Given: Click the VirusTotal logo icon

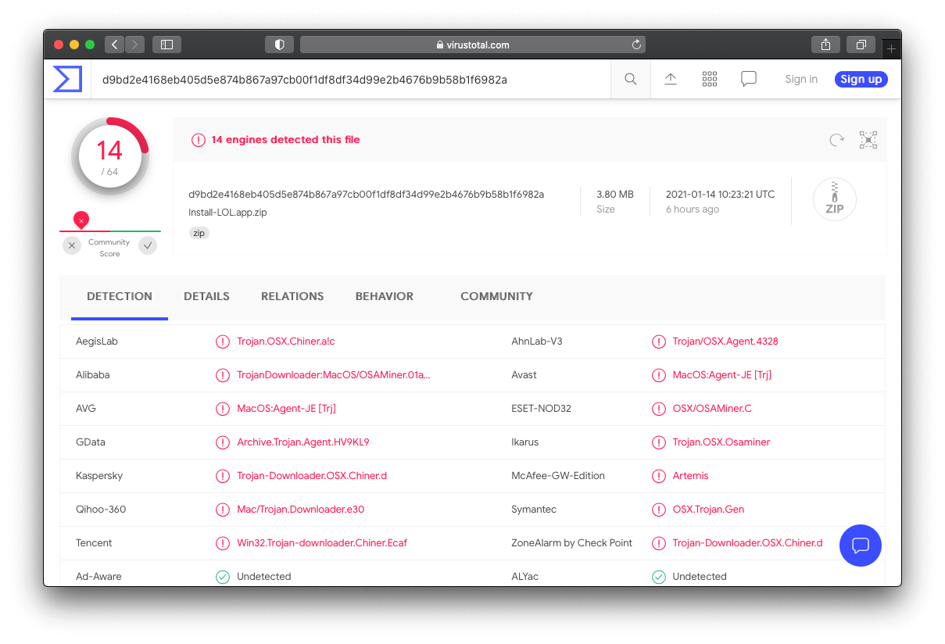Looking at the screenshot, I should (67, 79).
